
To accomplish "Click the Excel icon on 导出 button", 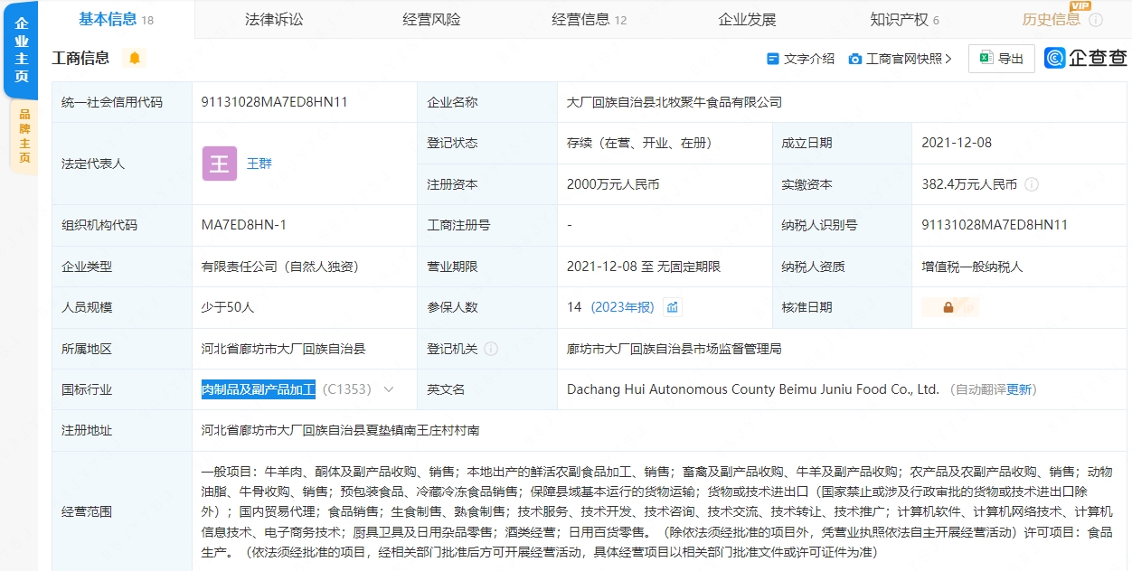I will (x=986, y=59).
